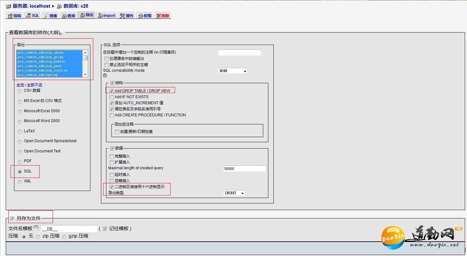
Task: Enable 禁止选定不相关的主键 checkbox
Action: (x=106, y=65)
